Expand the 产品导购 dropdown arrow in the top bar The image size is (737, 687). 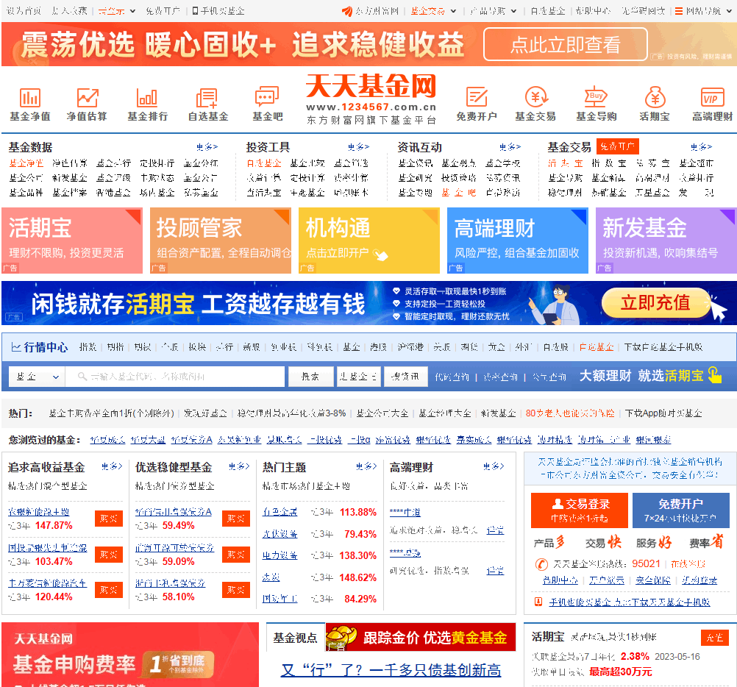point(513,11)
